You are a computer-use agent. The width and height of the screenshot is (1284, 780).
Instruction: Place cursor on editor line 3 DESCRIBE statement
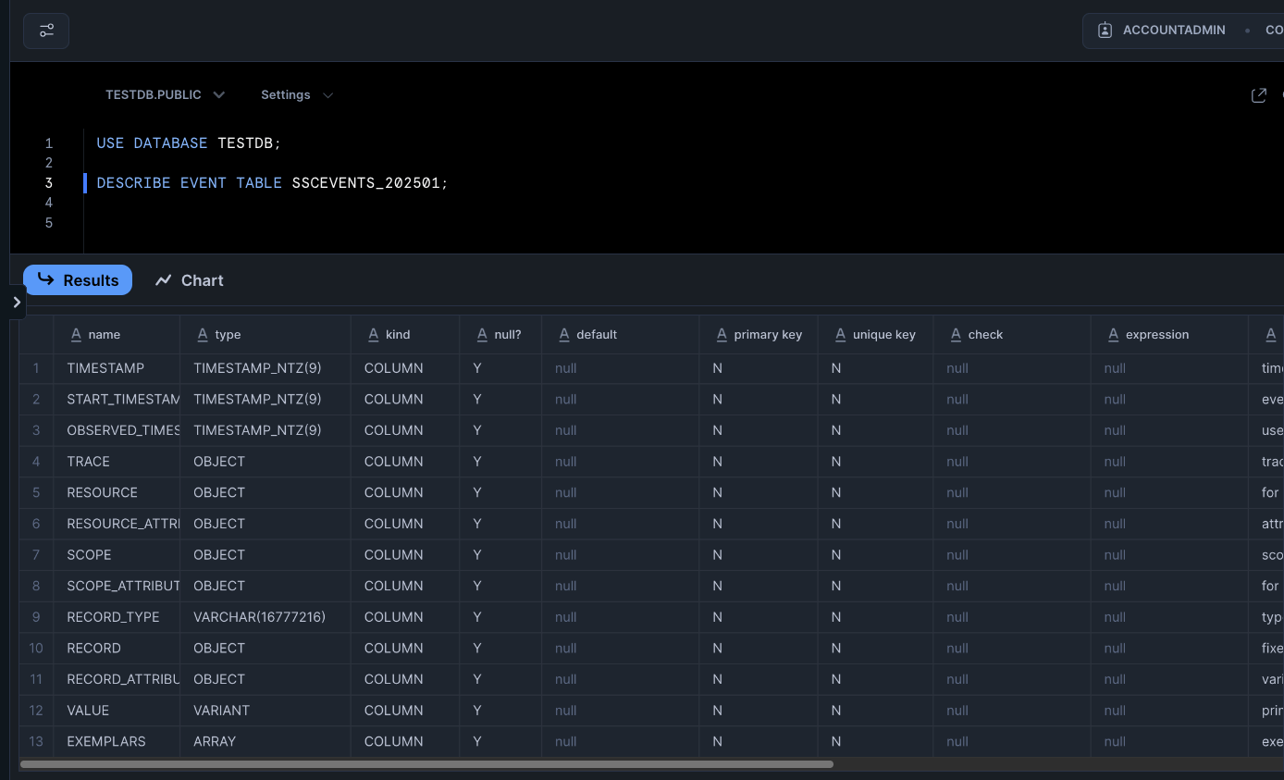(x=272, y=183)
